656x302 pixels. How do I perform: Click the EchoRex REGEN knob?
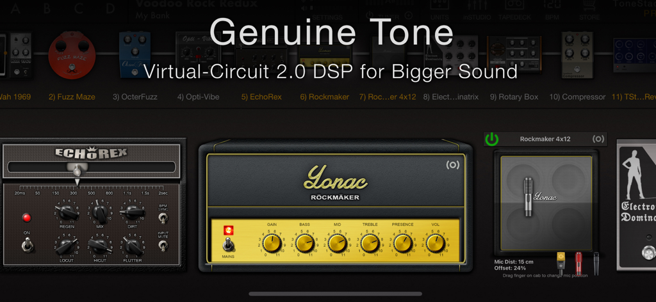point(67,212)
